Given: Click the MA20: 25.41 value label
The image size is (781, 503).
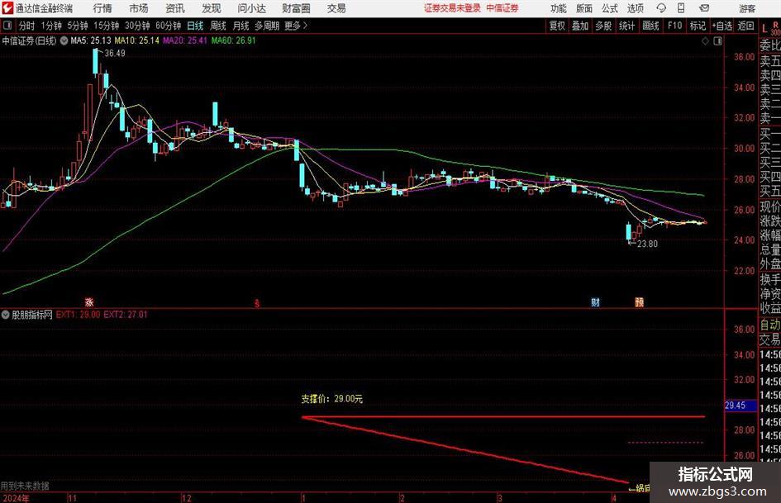Looking at the screenshot, I should point(185,40).
